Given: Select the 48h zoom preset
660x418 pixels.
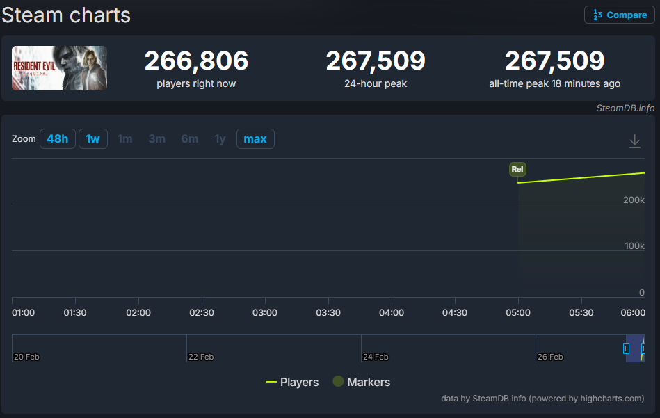Looking at the screenshot, I should (x=57, y=138).
